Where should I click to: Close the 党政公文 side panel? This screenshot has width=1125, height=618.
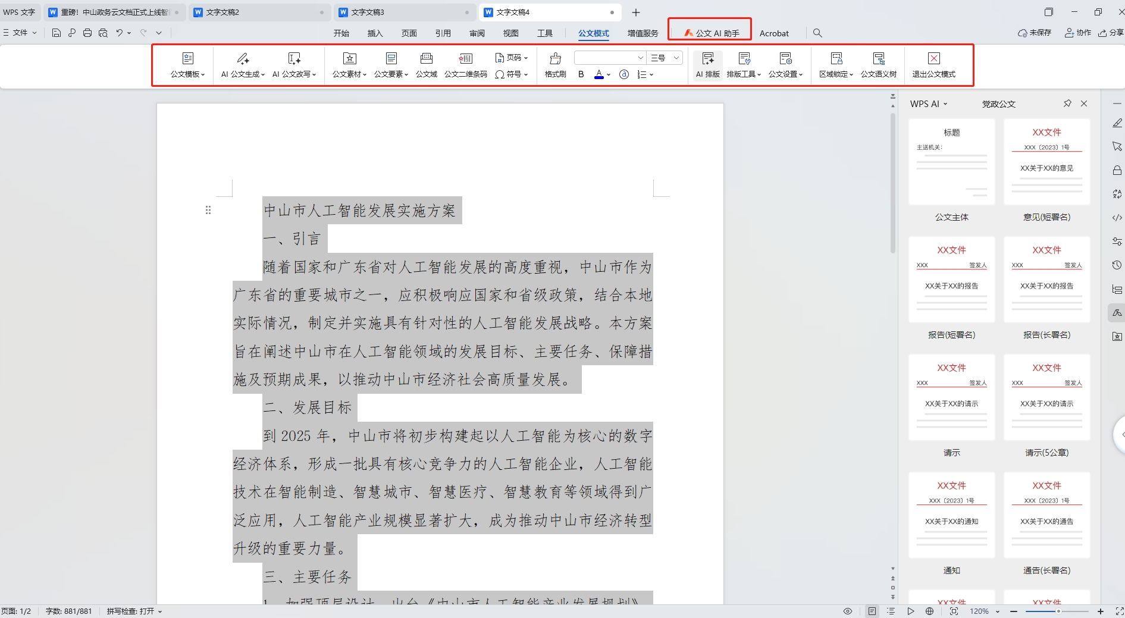[1084, 103]
